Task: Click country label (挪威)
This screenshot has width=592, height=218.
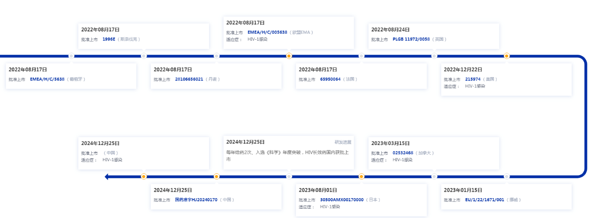Action: [x=513, y=200]
